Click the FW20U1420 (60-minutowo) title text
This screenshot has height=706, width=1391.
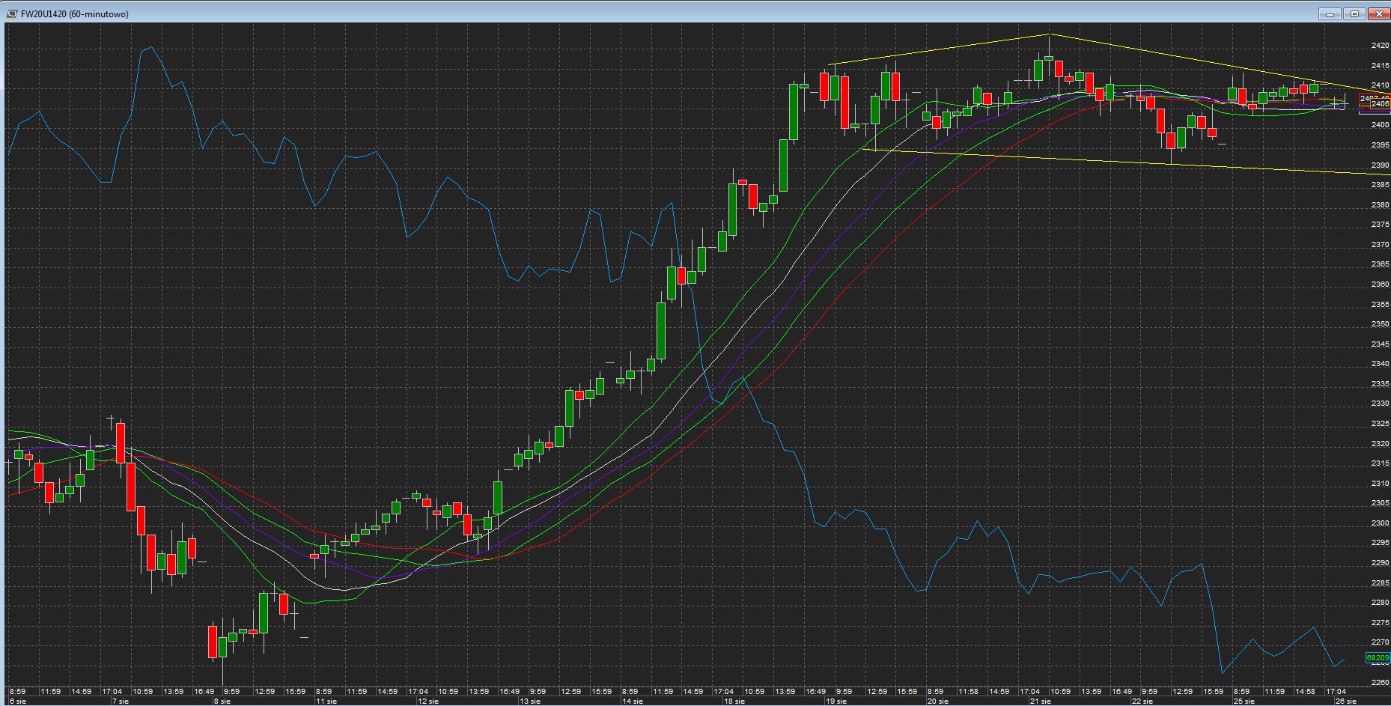tap(74, 14)
